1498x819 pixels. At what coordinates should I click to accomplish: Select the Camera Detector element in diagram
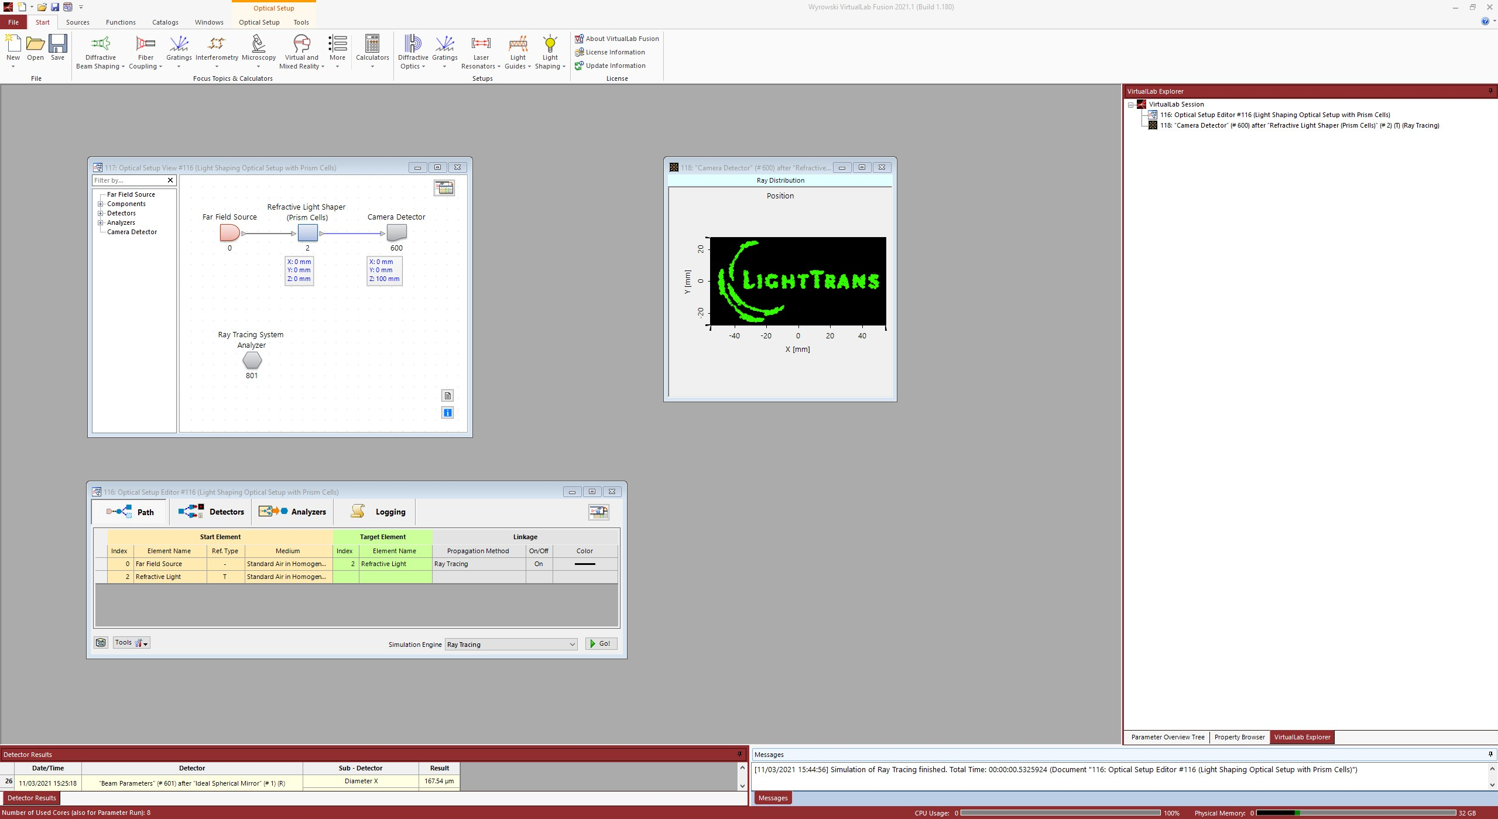pyautogui.click(x=396, y=233)
